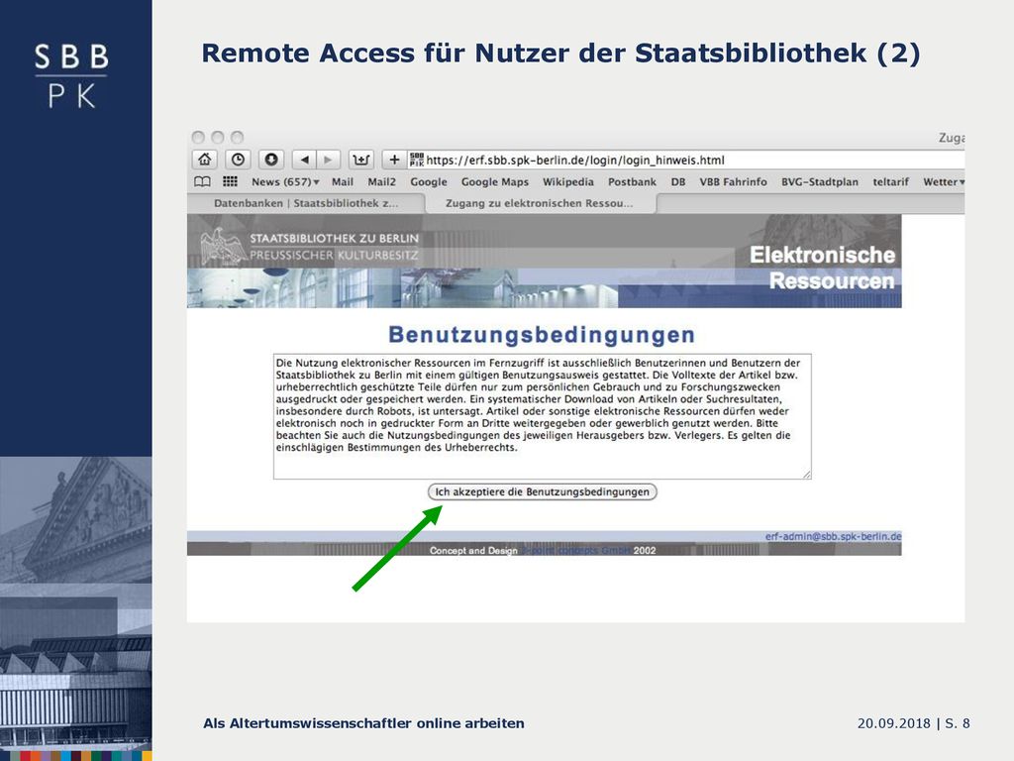Expand the News (657) bookmark dropdown
Image resolution: width=1014 pixels, height=761 pixels.
click(285, 182)
